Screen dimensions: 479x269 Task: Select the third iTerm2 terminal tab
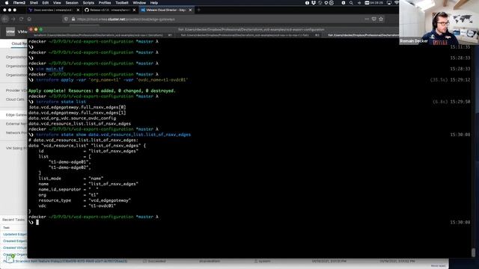point(363,35)
